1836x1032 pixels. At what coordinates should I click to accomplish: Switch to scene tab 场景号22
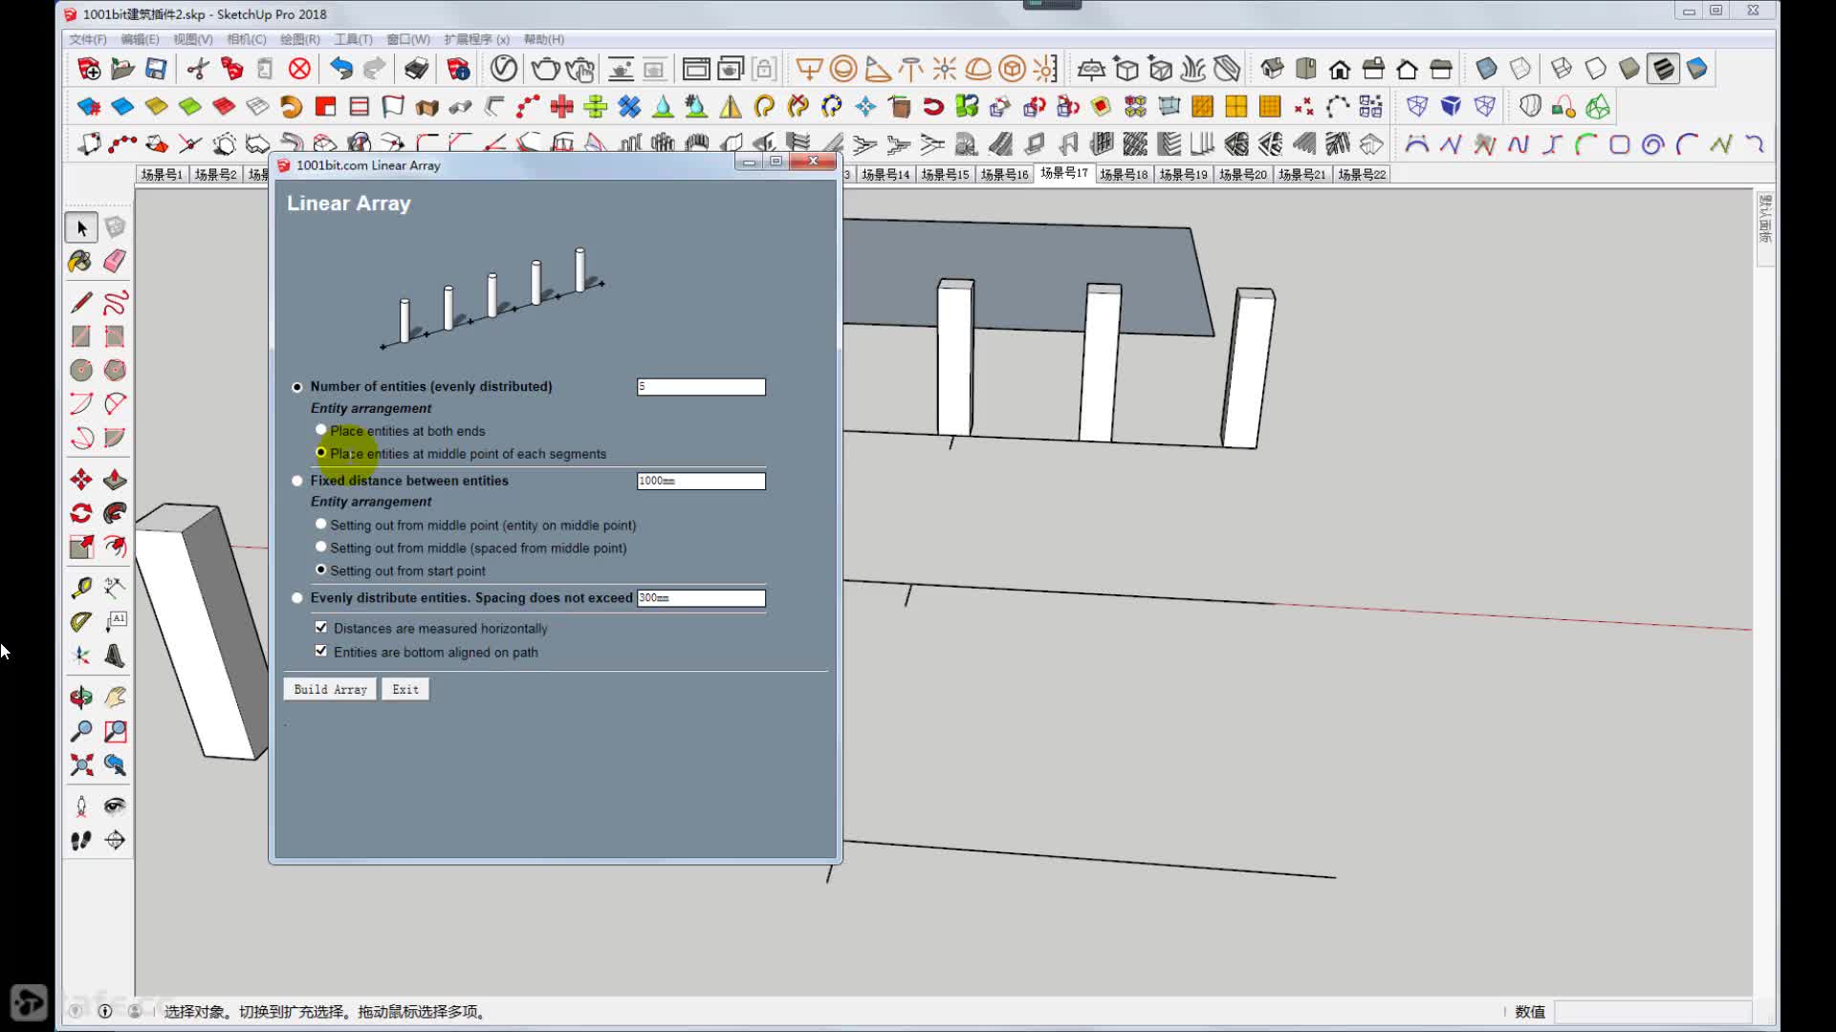[x=1362, y=175]
